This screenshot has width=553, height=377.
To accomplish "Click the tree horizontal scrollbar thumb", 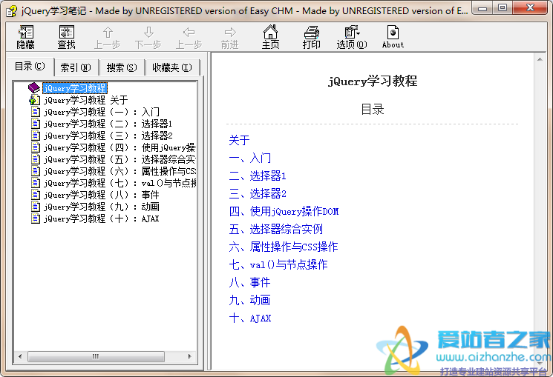I will pyautogui.click(x=96, y=356).
